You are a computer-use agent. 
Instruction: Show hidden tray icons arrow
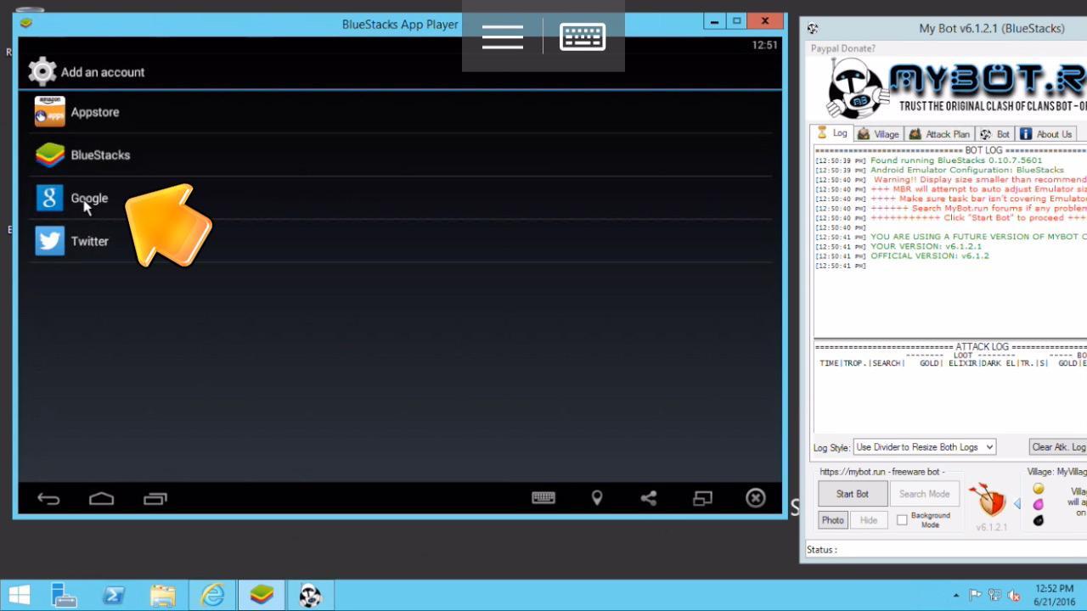[956, 596]
